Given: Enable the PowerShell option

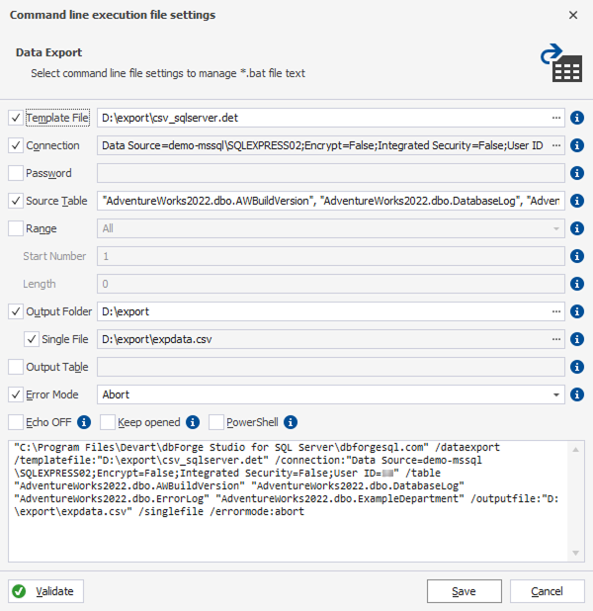Looking at the screenshot, I should pos(215,422).
